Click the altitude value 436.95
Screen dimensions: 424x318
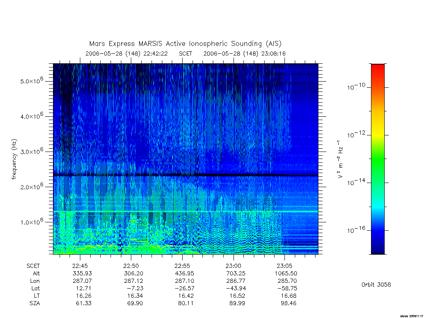184,273
